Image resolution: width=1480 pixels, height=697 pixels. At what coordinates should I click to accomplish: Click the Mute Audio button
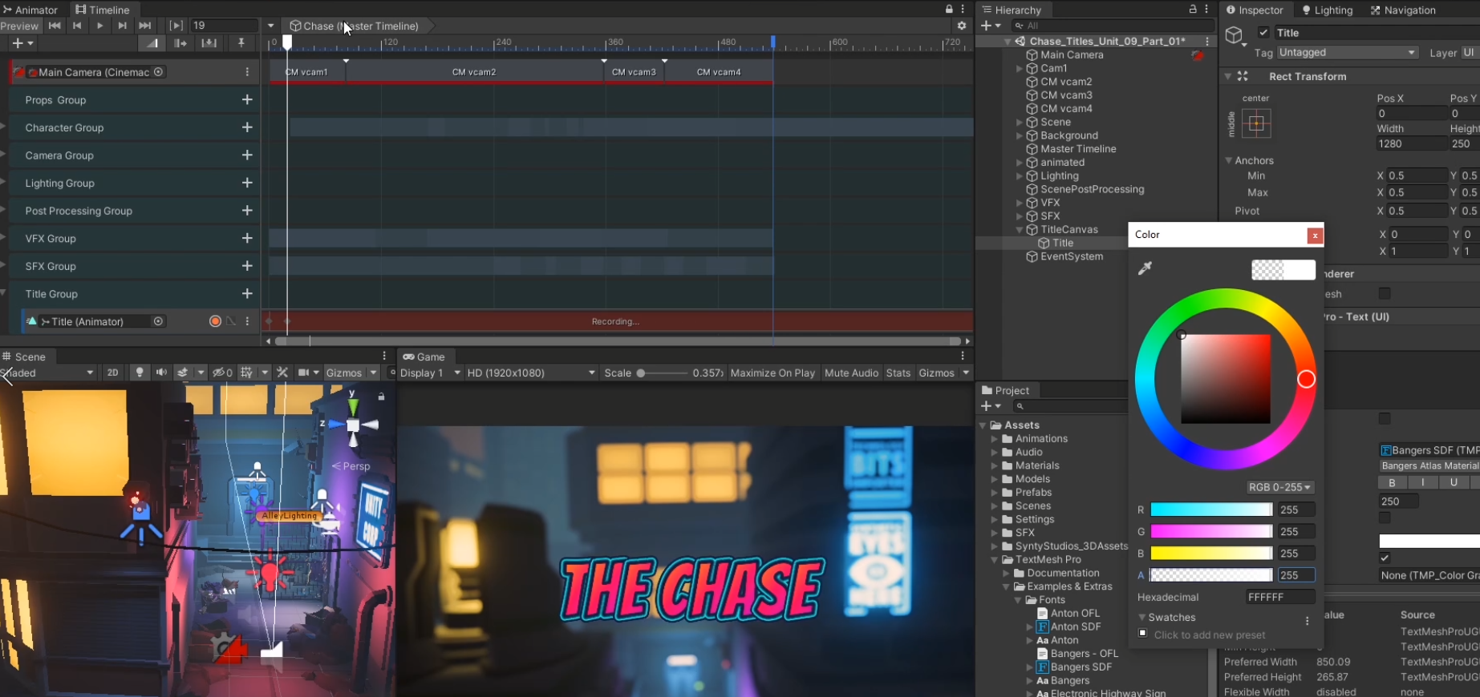851,373
